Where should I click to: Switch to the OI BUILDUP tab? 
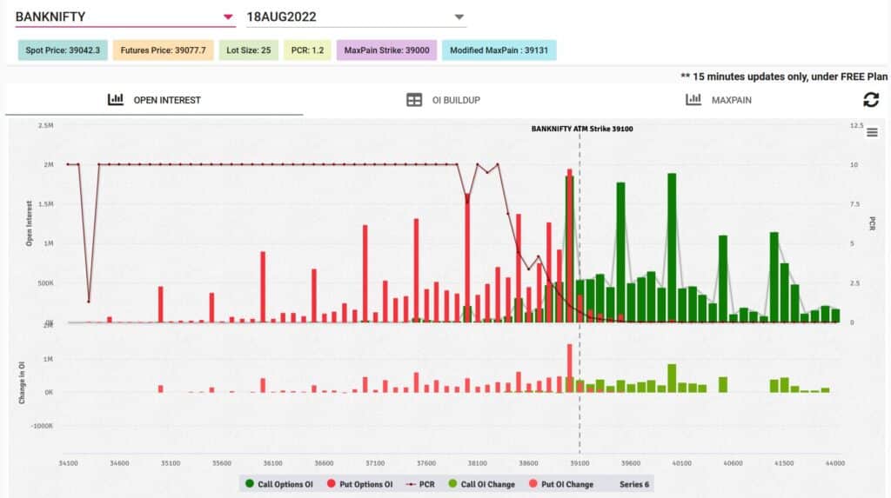443,100
